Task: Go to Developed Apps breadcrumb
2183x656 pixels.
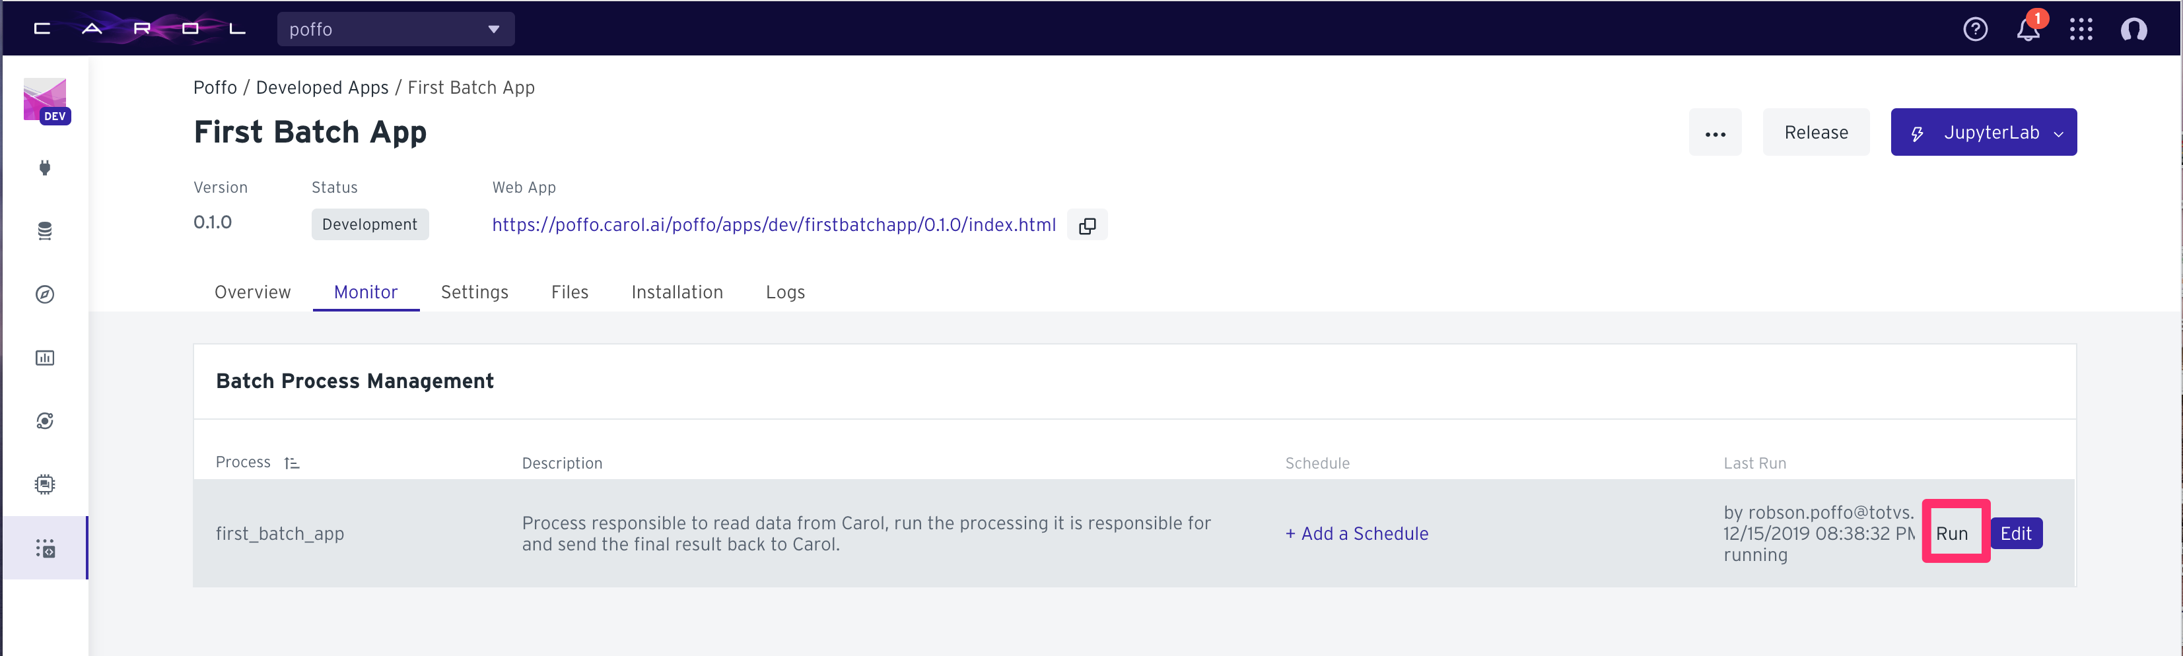Action: point(322,88)
